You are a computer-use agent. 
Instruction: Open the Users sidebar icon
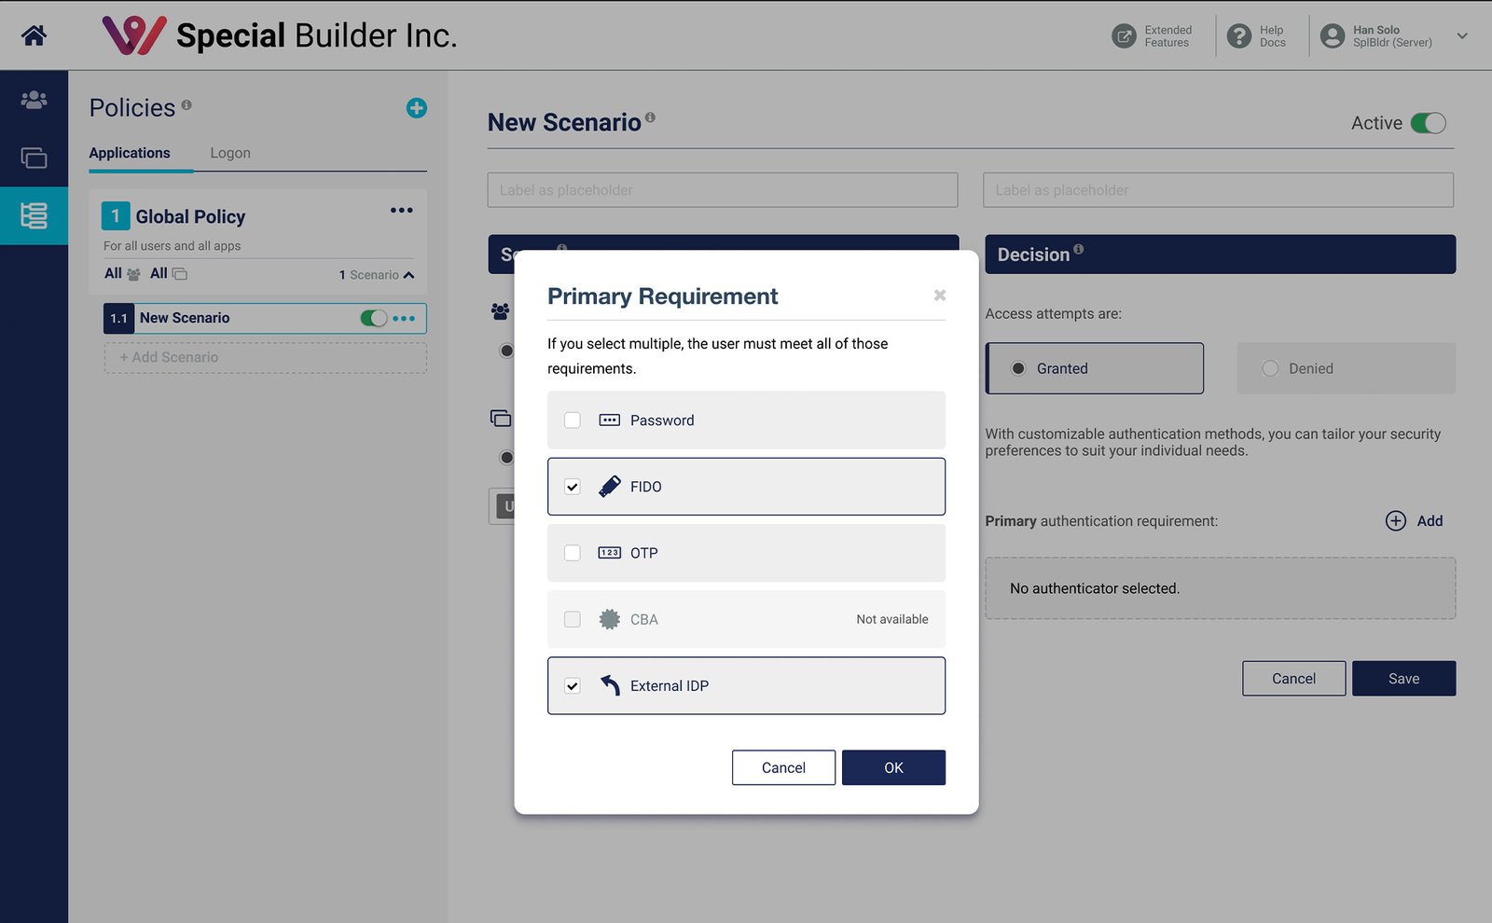coord(34,100)
